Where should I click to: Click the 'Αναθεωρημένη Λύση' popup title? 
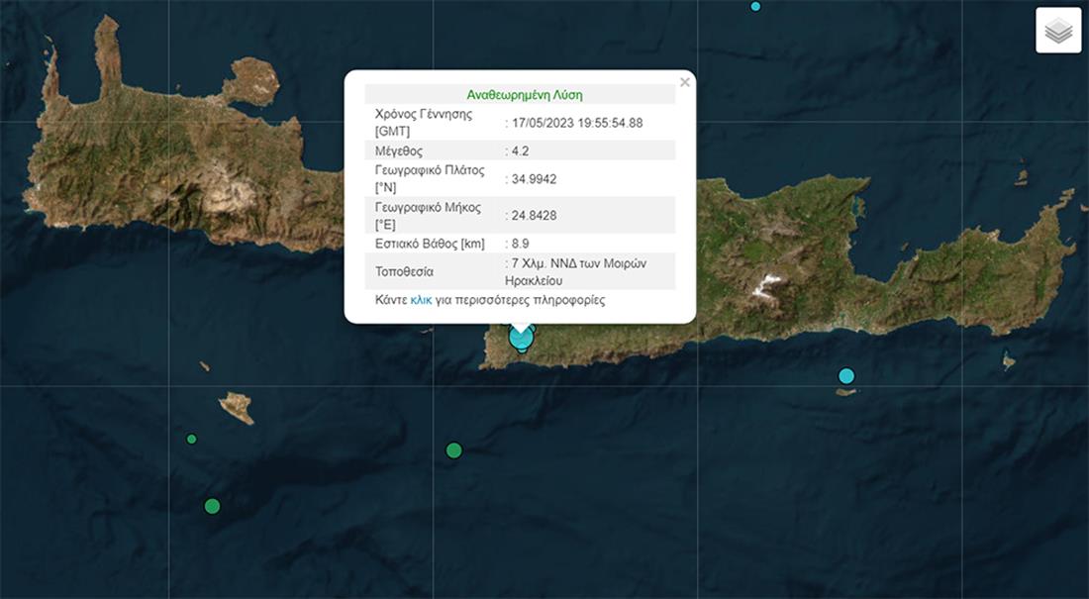coord(524,95)
